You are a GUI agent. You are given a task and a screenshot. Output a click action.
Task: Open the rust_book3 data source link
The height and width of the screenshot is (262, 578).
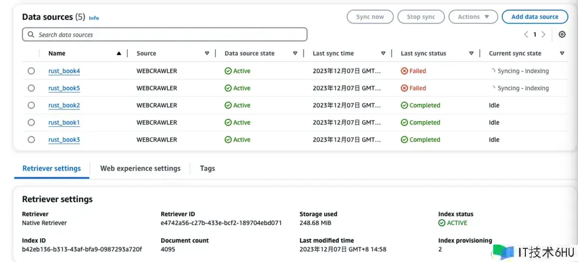(64, 139)
